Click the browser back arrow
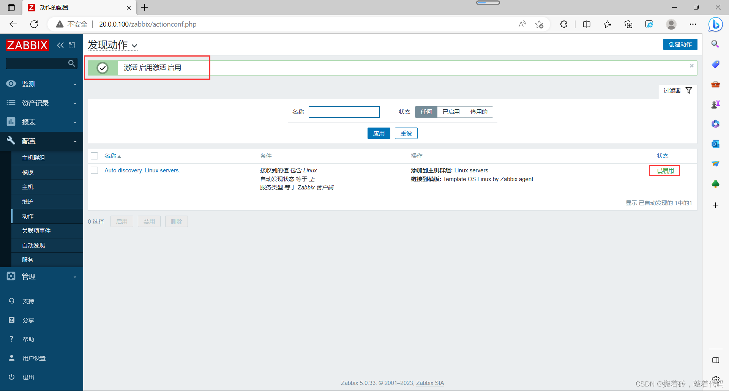729x391 pixels. tap(13, 24)
